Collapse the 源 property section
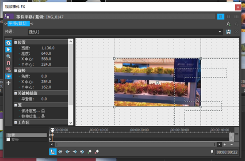The width and height of the screenshot is (245, 161). 15,105
